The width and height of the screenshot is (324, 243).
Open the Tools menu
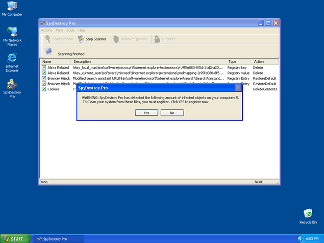(70, 30)
